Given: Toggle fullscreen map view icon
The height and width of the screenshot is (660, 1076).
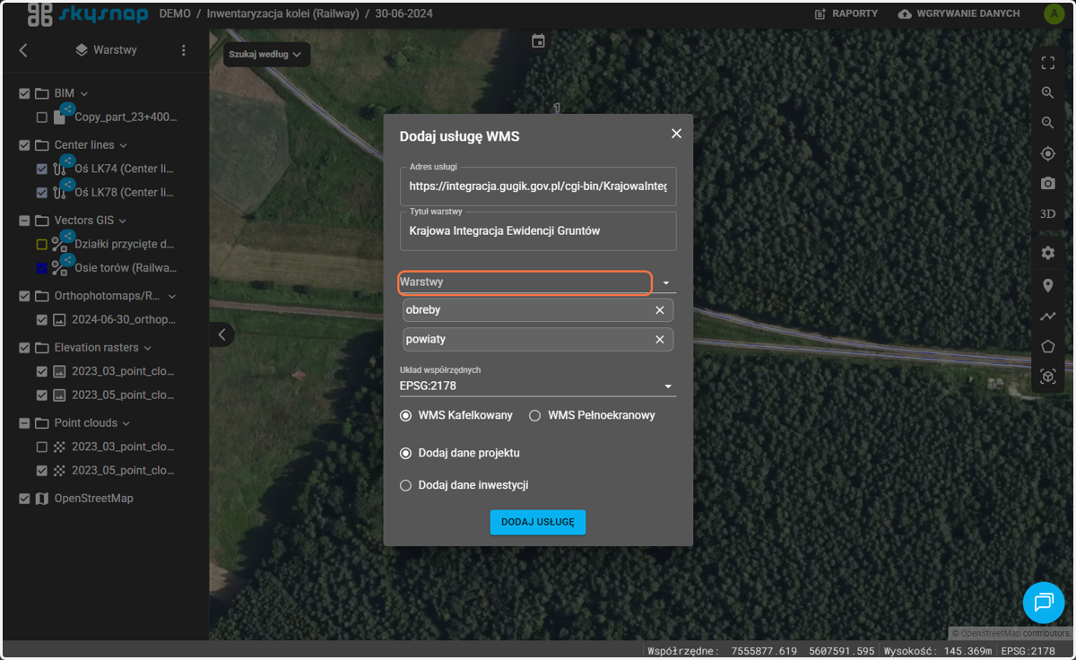Looking at the screenshot, I should [1047, 63].
